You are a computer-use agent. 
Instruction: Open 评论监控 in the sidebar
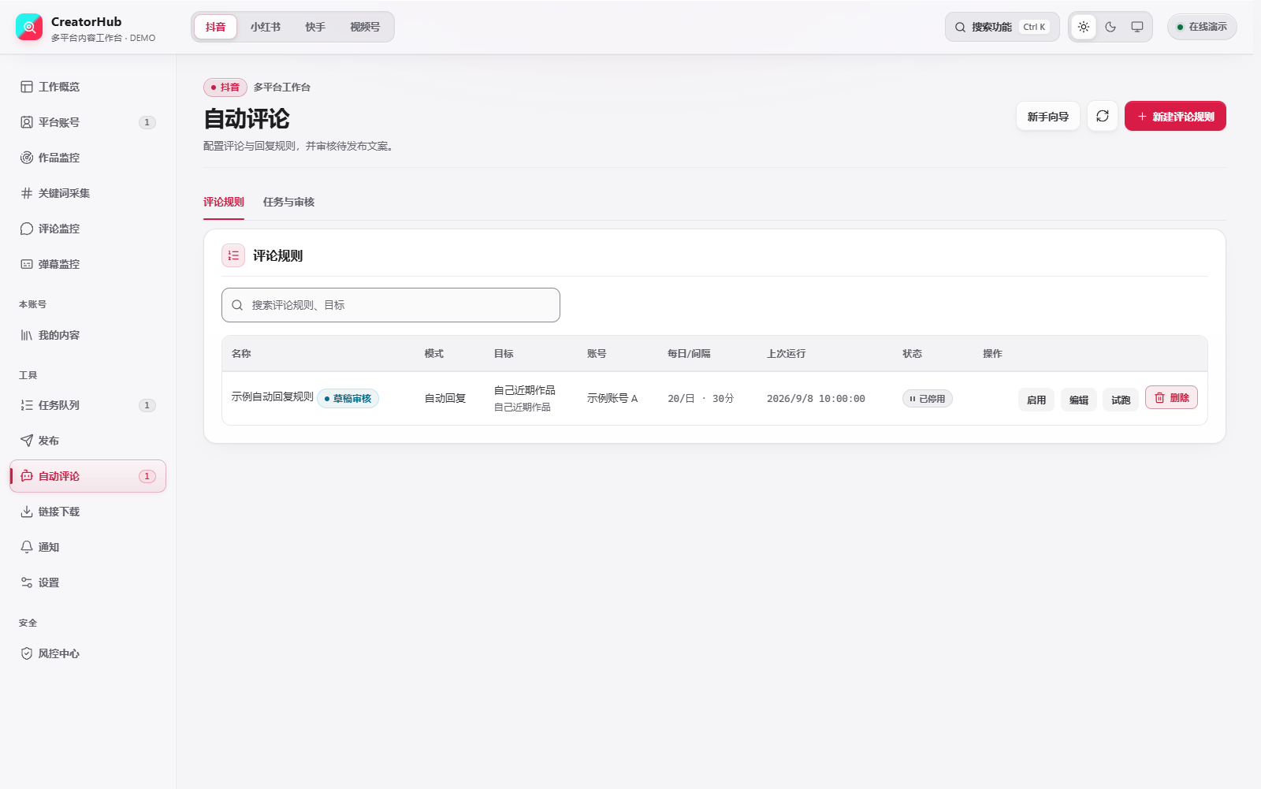(87, 229)
